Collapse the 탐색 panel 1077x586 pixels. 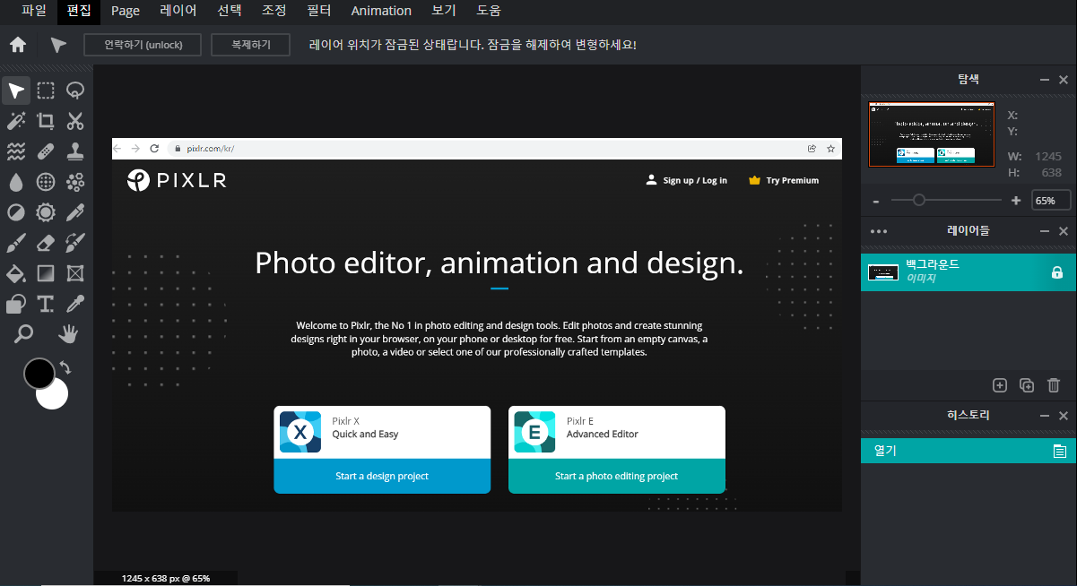[1043, 79]
